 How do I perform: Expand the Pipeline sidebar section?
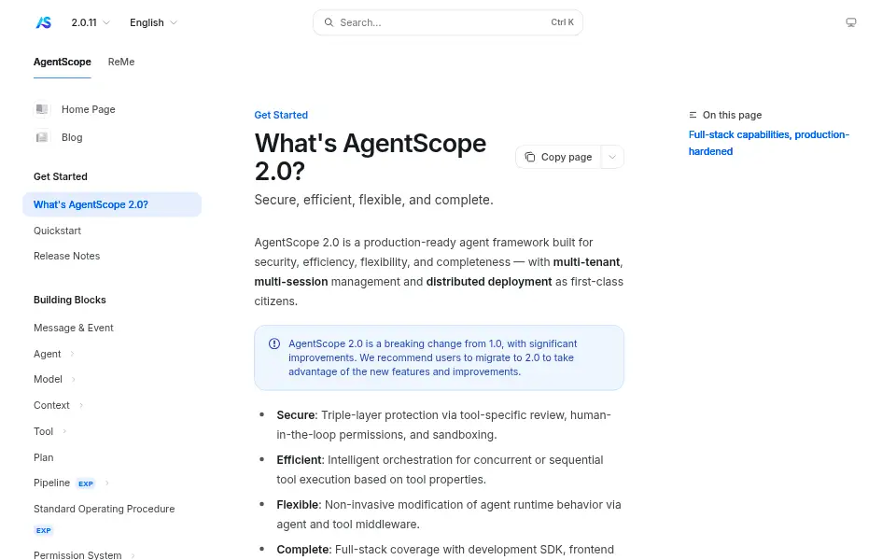click(x=106, y=483)
